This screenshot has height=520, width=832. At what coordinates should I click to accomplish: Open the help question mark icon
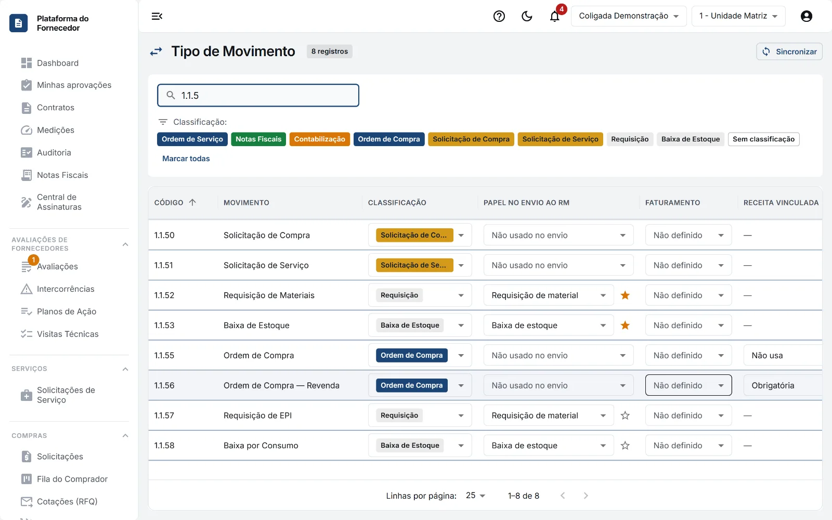(x=499, y=16)
